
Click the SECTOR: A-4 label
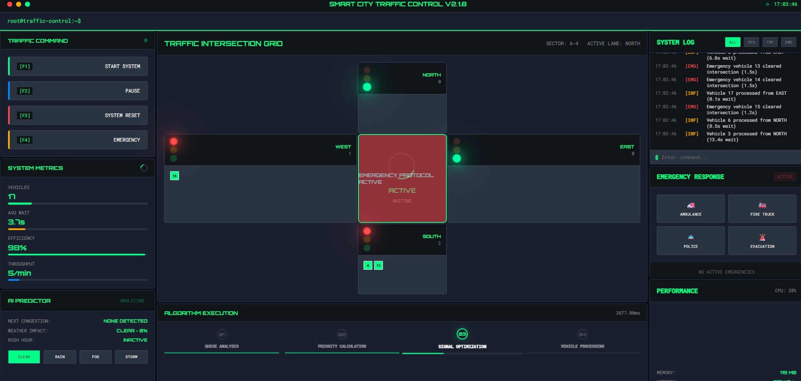point(562,44)
